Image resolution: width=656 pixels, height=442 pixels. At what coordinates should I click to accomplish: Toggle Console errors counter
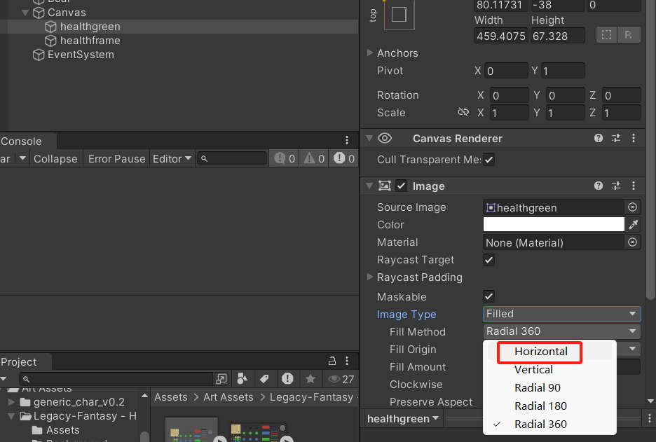click(344, 159)
